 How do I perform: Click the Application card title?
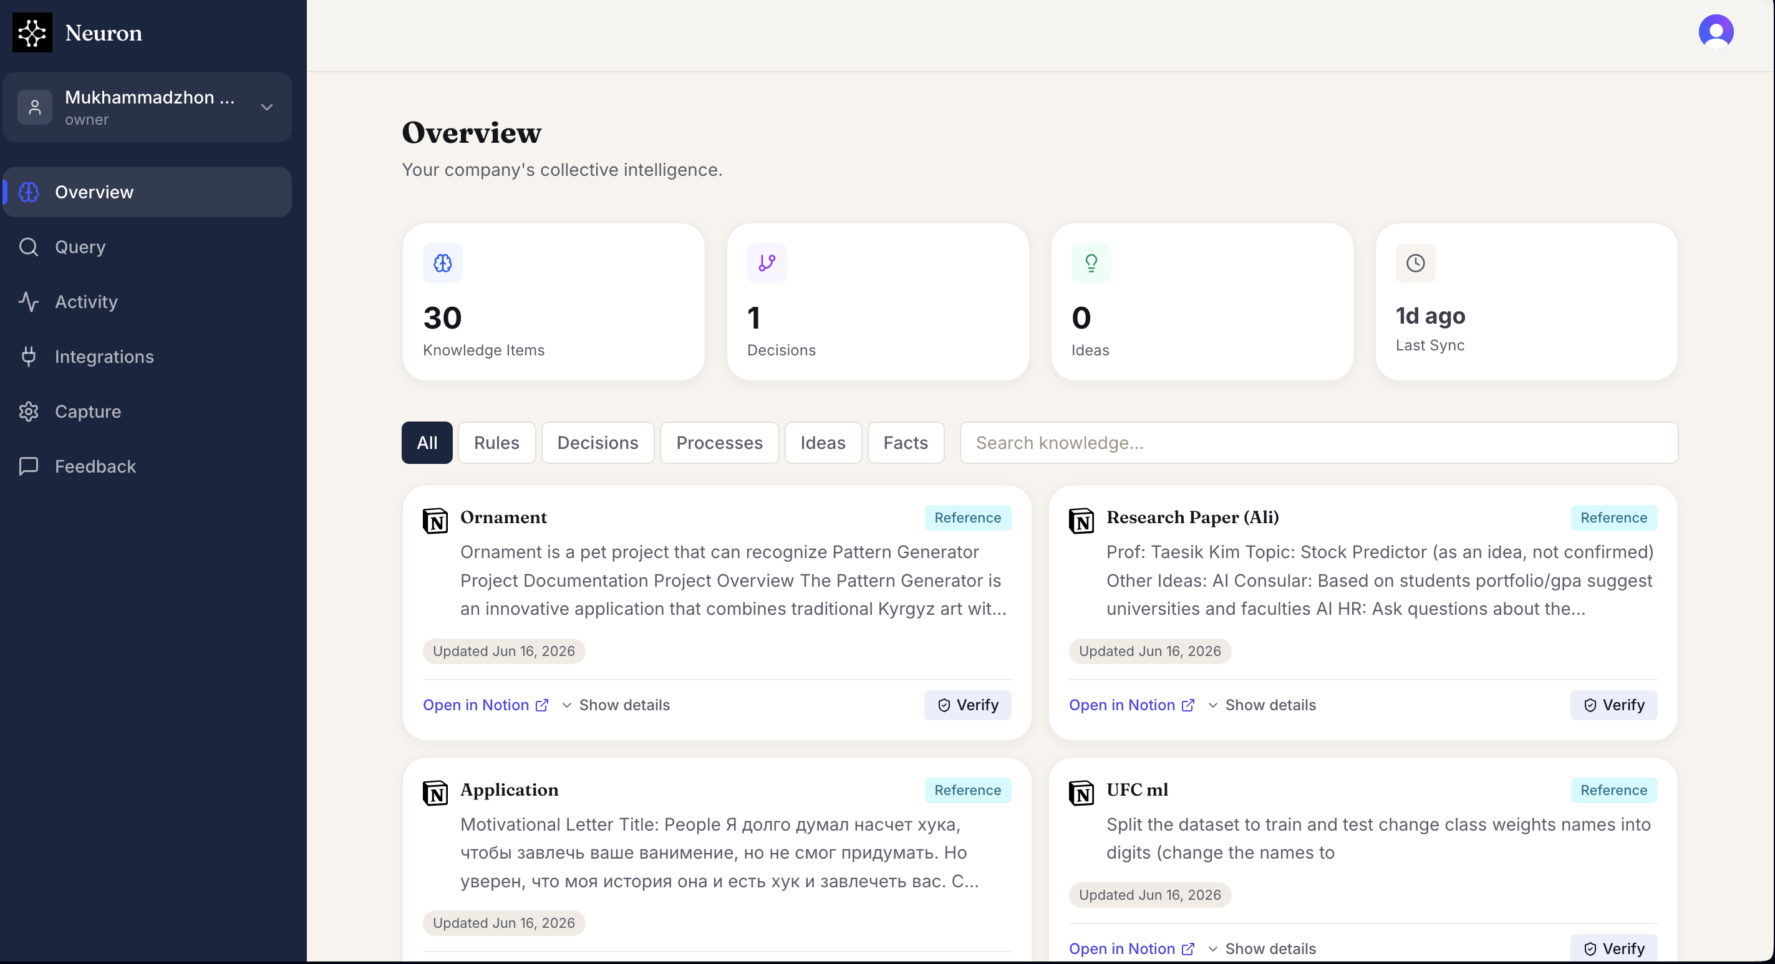[x=509, y=789]
